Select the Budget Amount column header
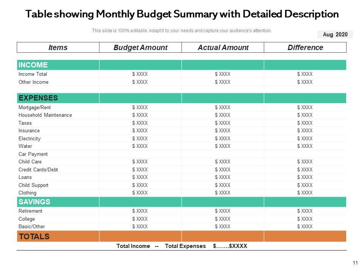The image size is (364, 273). pos(140,47)
